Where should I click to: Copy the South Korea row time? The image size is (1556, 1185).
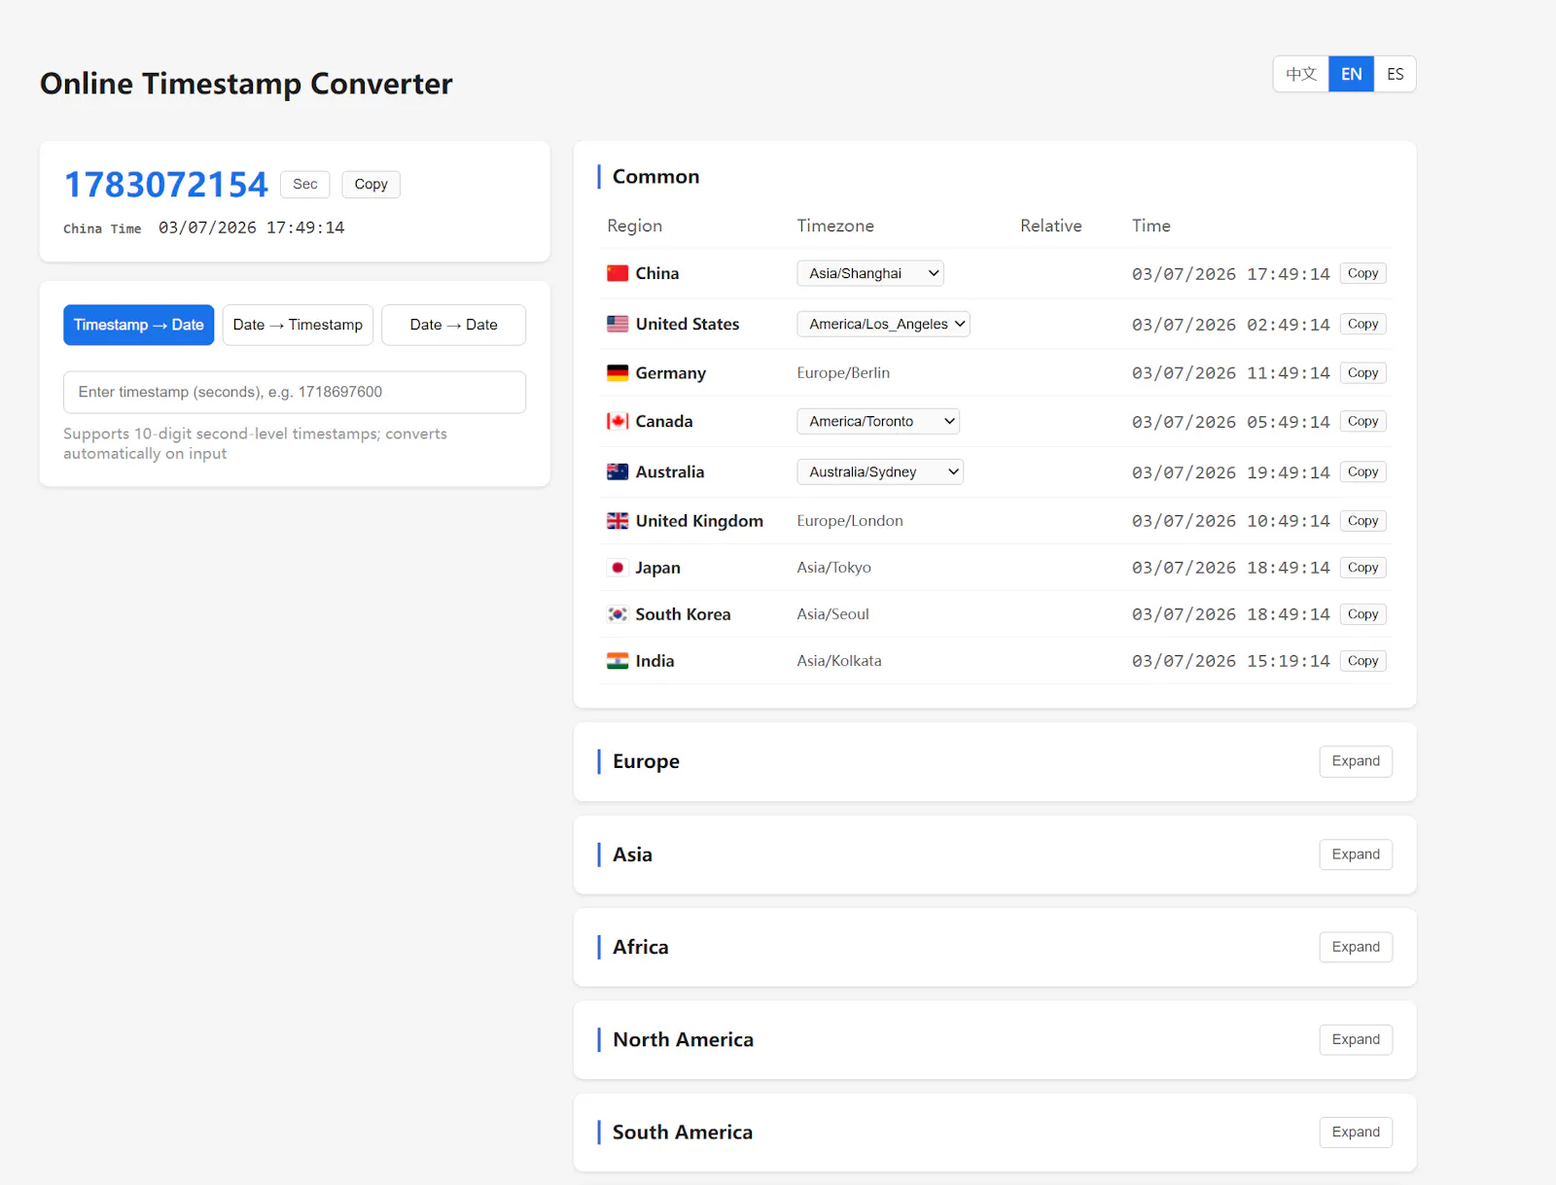tap(1362, 614)
